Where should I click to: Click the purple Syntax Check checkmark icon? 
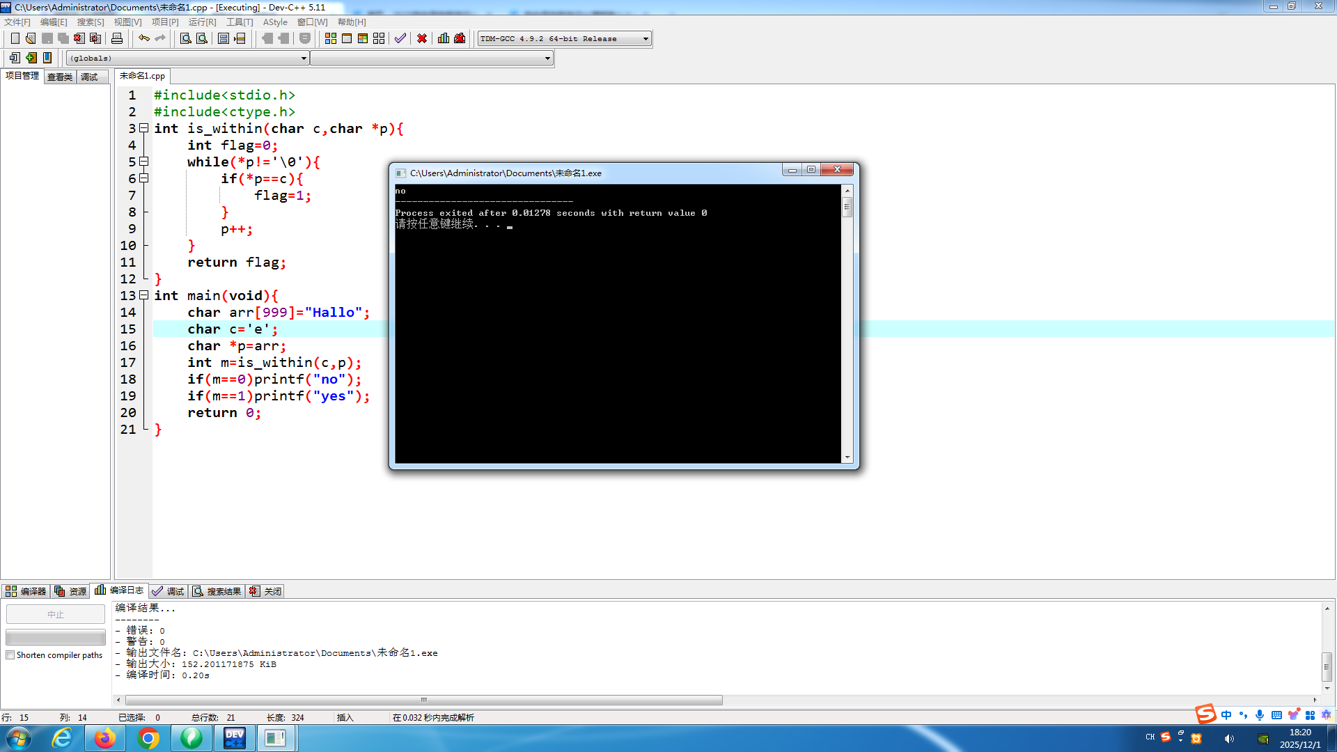point(400,38)
